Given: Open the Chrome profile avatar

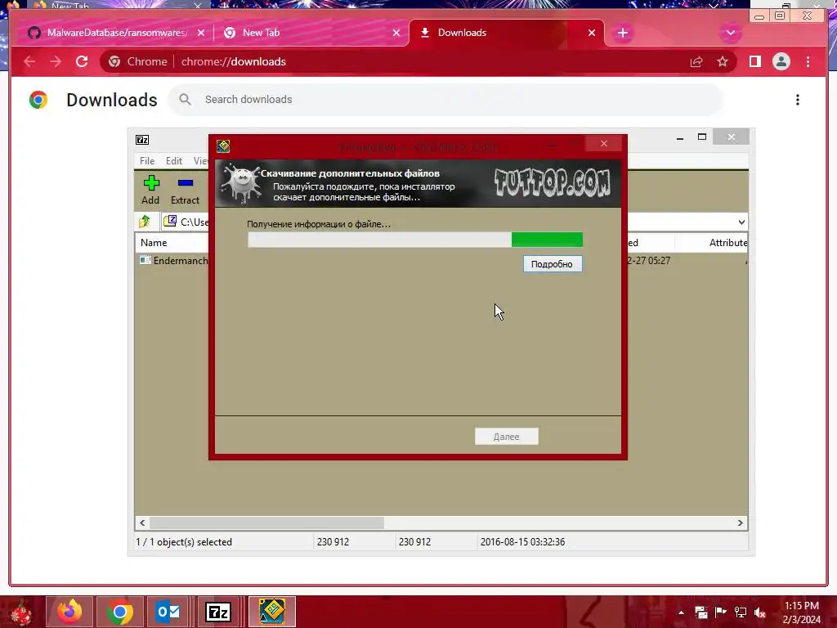Looking at the screenshot, I should tap(781, 62).
